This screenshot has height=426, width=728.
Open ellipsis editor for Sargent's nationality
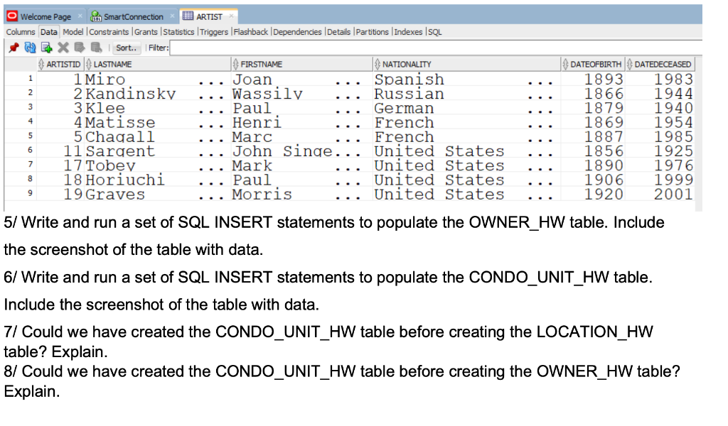540,155
